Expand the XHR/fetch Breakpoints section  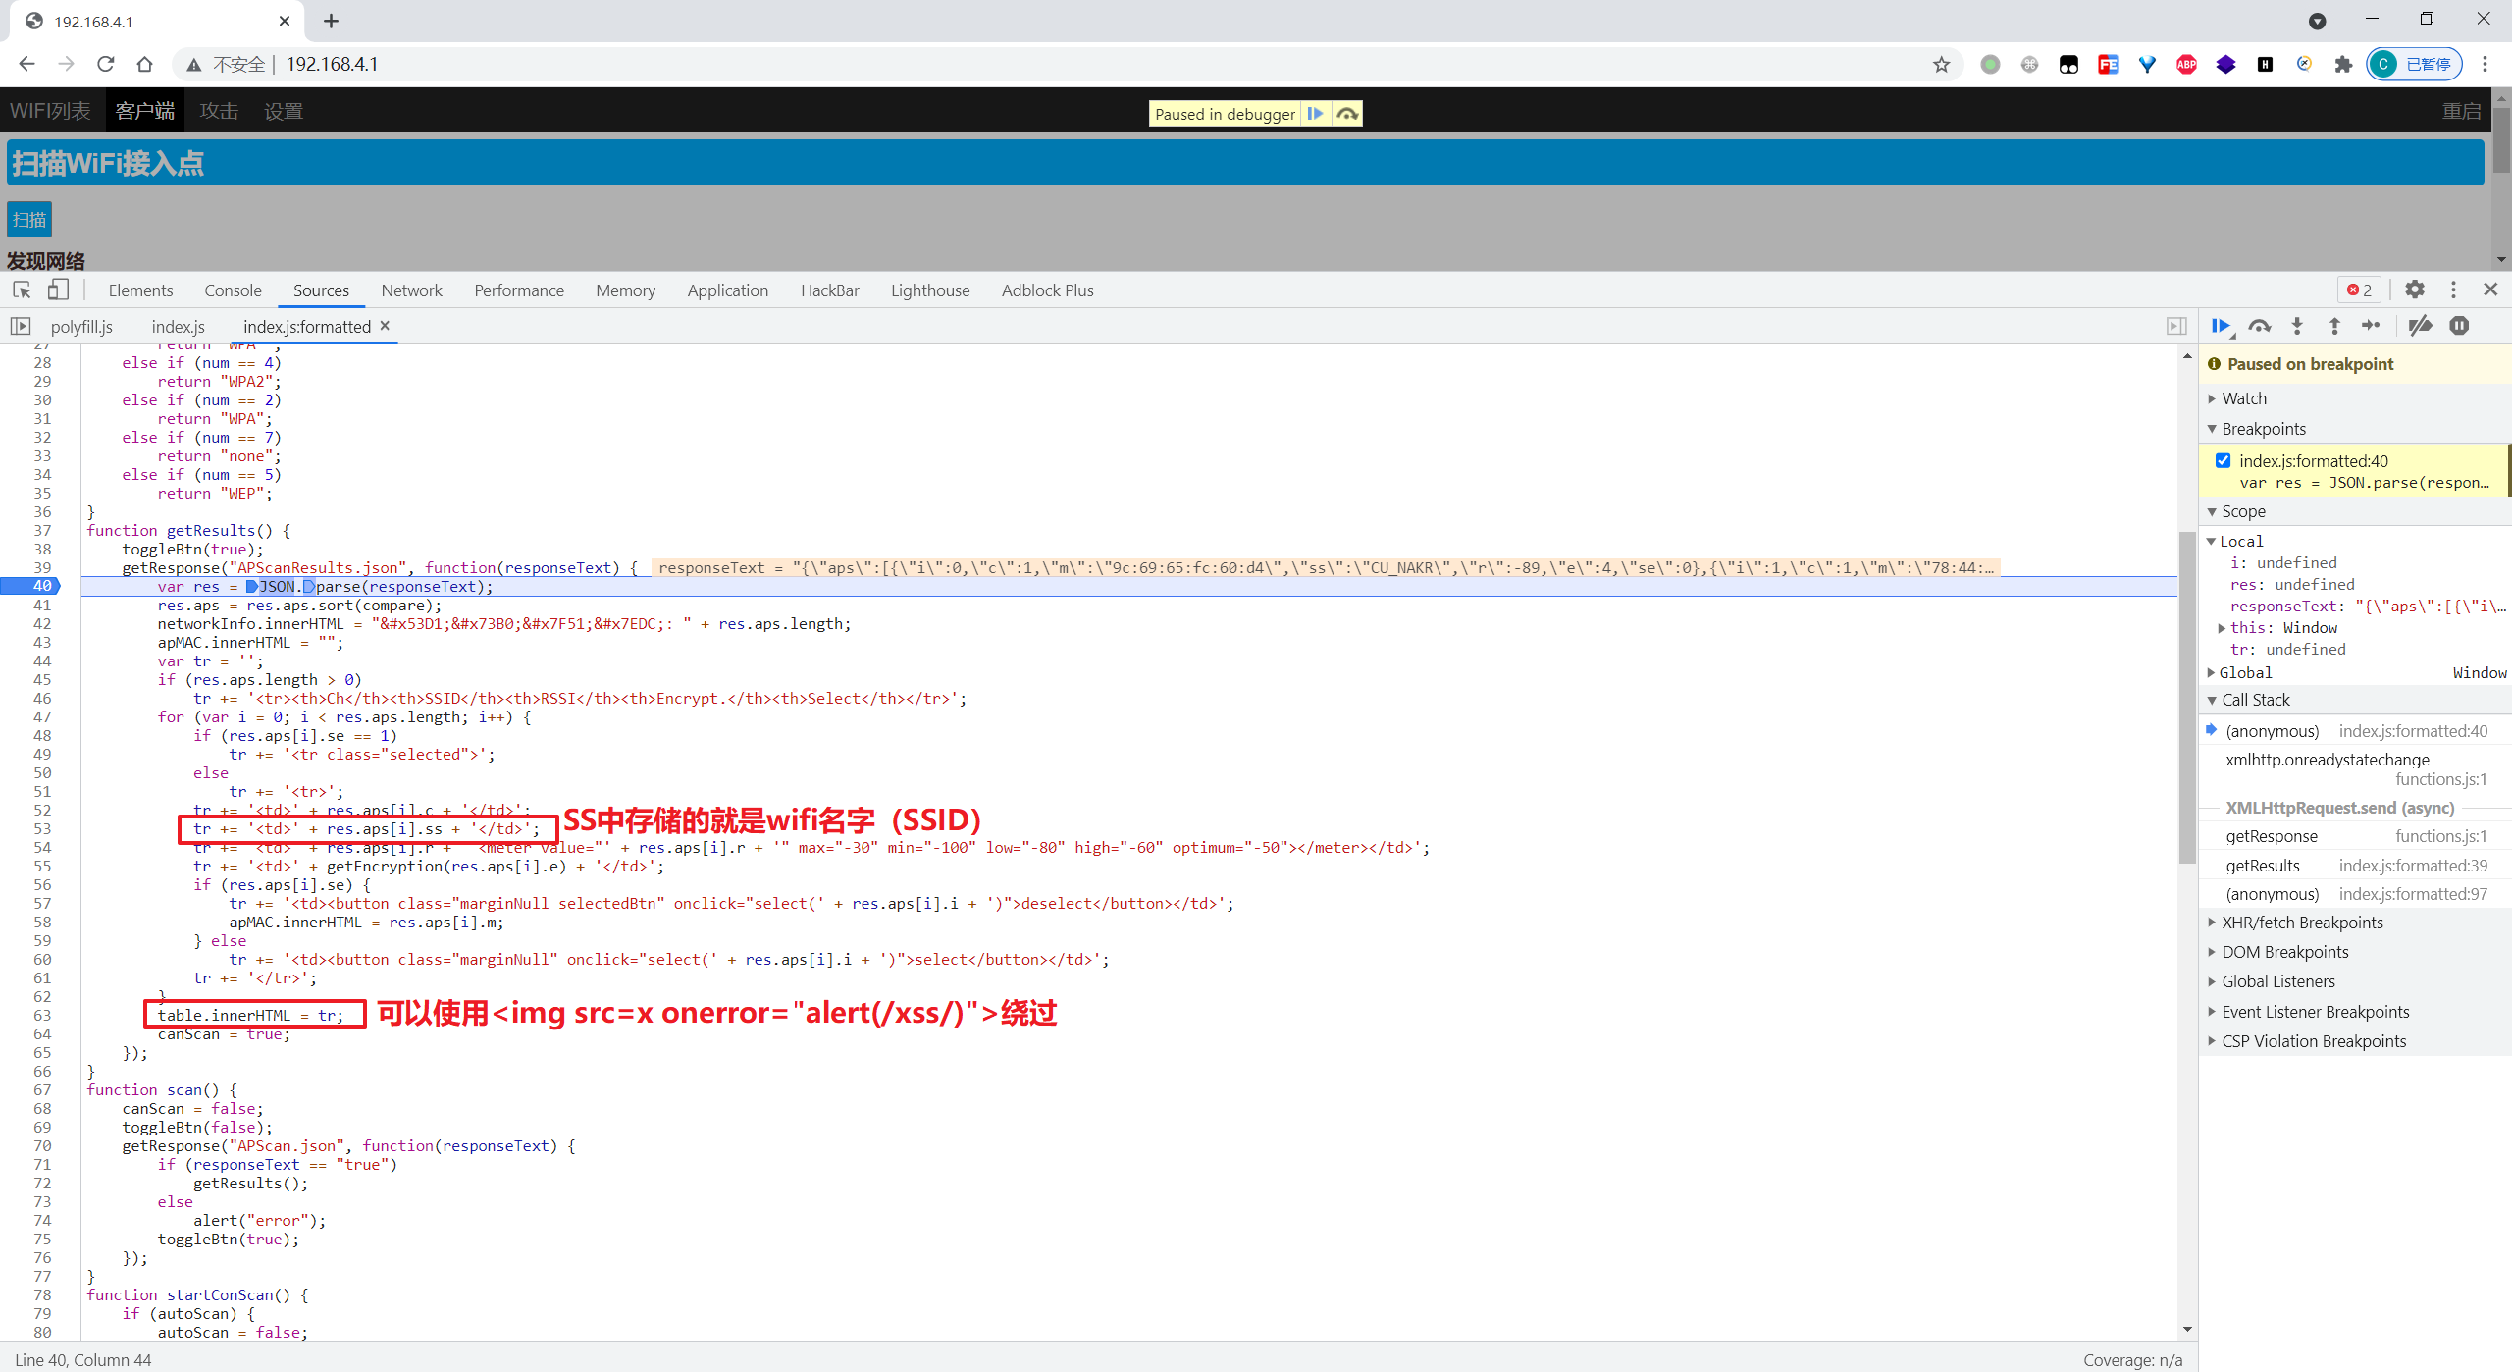point(2301,923)
